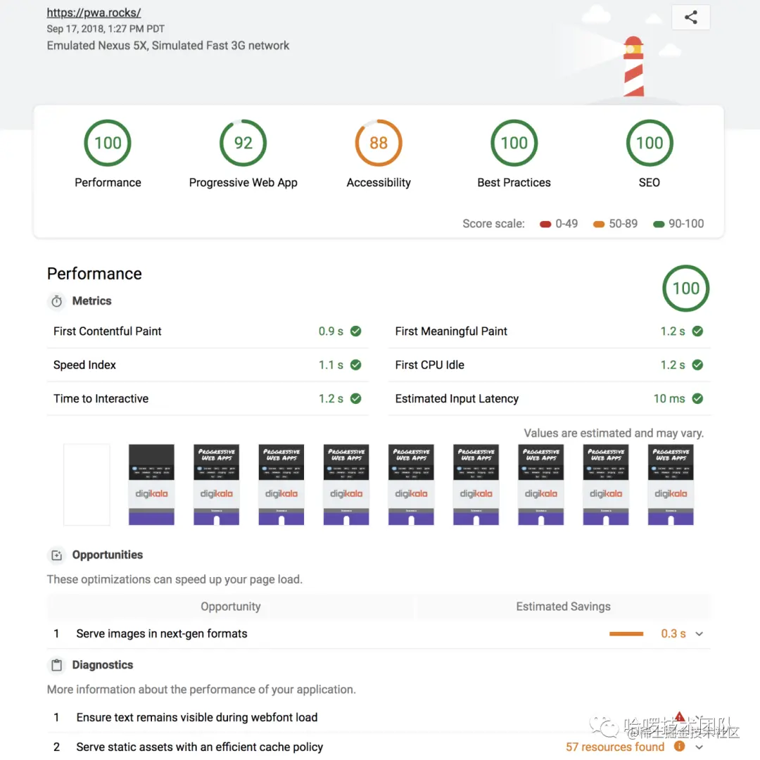Screen dimensions: 760x760
Task: Click First CPU Idle pass checkmark
Action: [697, 365]
